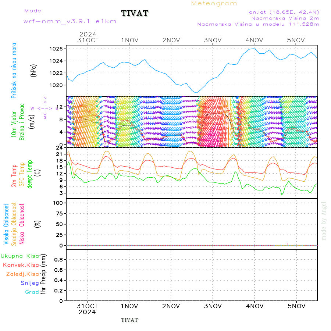This screenshot has height=331, width=331.
Task: Click the red Konvek.Kisa legend entry
Action: [x=21, y=265]
